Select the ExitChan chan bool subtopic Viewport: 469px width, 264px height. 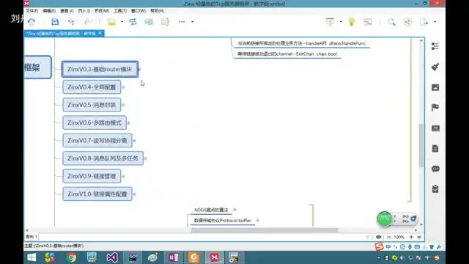pos(287,54)
